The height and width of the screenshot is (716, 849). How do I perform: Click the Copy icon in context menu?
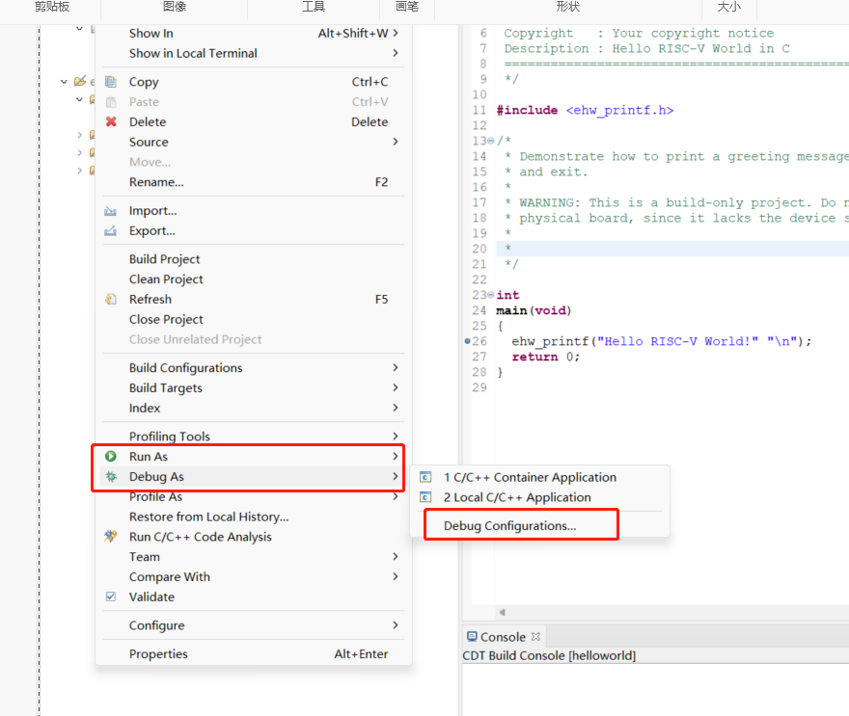coord(111,82)
